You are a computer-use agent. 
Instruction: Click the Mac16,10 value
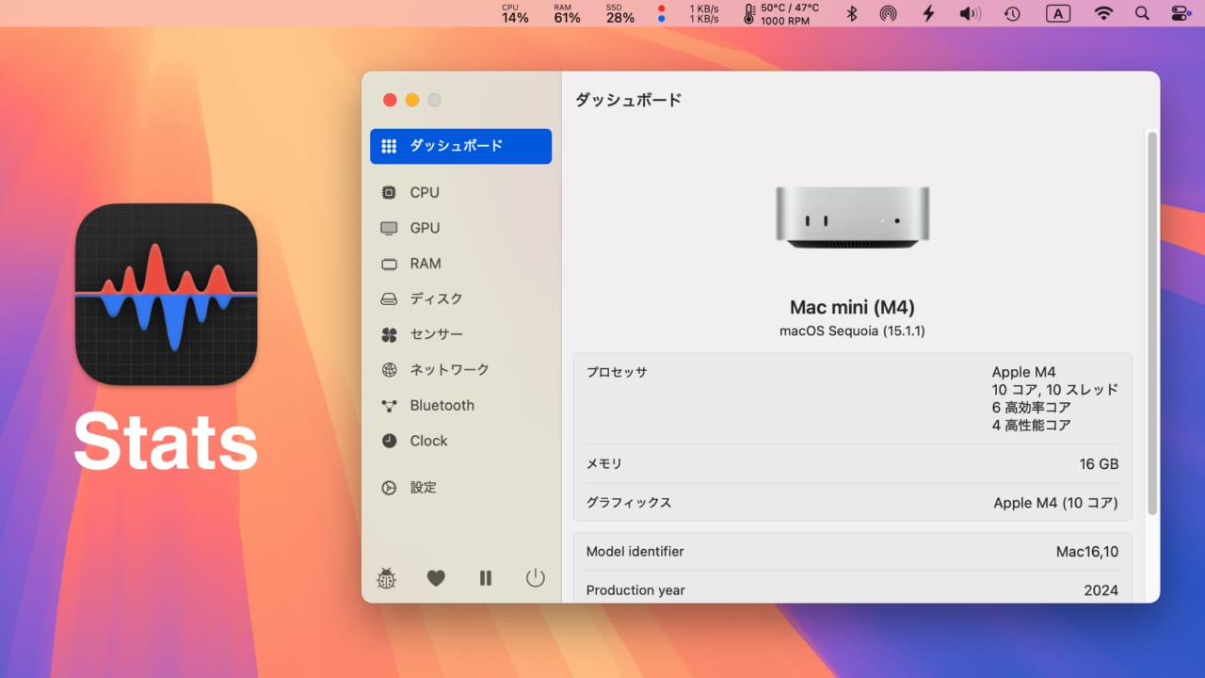pyautogui.click(x=1087, y=552)
